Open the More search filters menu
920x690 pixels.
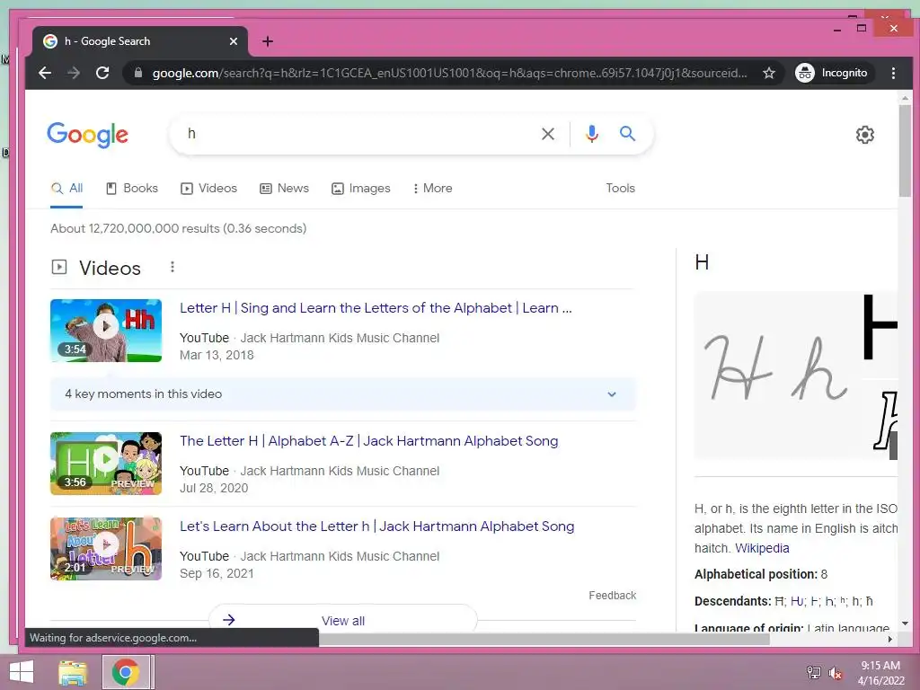coord(432,189)
